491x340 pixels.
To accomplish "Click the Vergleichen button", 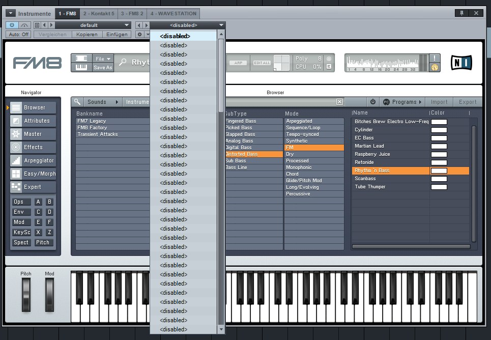I will [x=52, y=35].
